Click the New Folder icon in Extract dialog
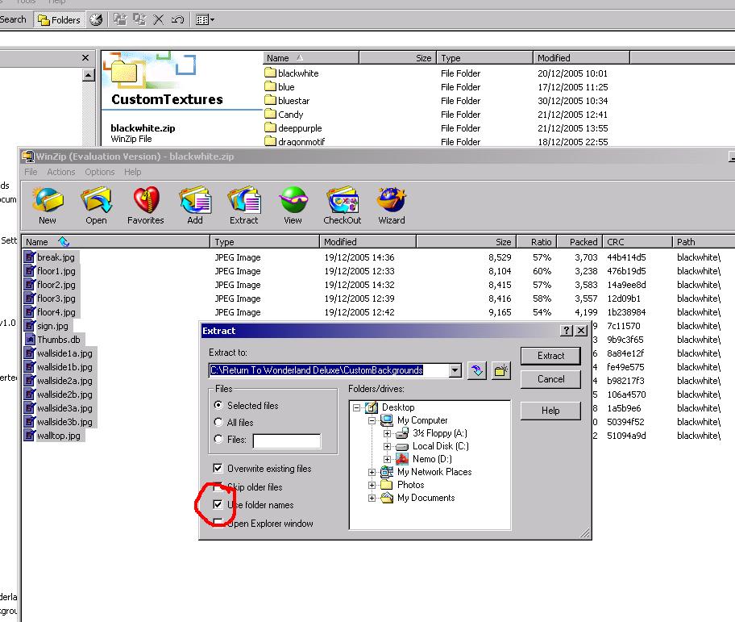The height and width of the screenshot is (622, 735). 500,370
